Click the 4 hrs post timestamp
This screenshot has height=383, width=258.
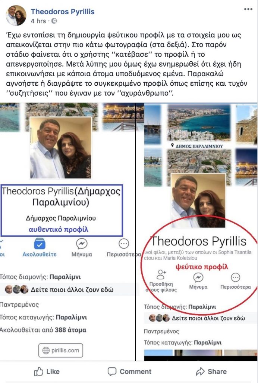(38, 21)
